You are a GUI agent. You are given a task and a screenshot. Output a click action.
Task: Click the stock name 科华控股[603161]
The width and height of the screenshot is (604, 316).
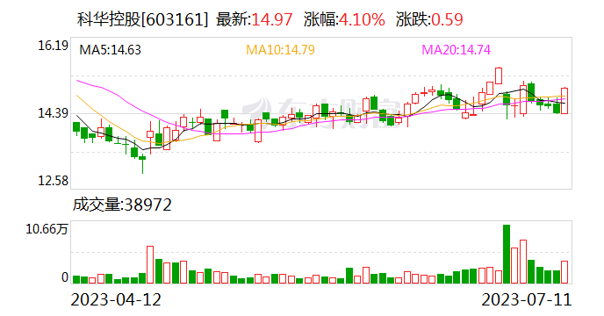142,19
